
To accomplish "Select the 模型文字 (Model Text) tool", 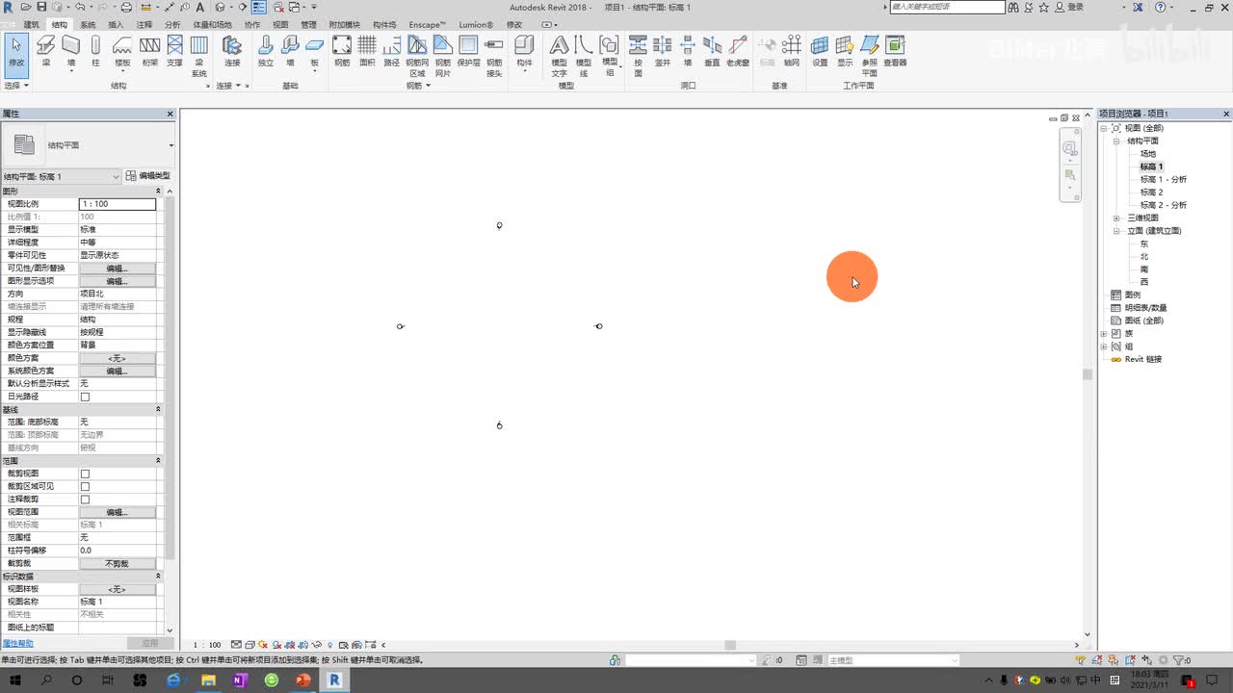I will pos(560,56).
